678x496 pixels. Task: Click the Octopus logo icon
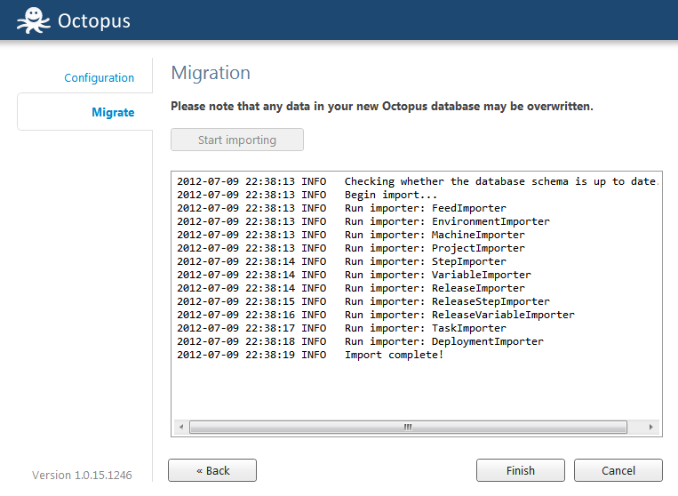point(33,20)
